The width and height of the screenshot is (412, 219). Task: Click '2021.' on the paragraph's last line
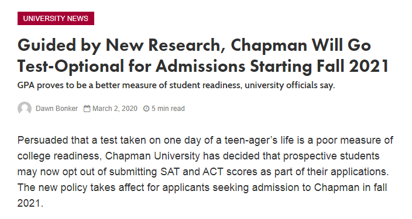(30, 203)
